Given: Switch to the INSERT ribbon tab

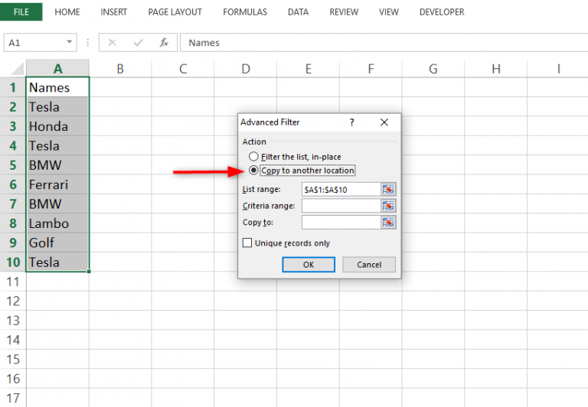Looking at the screenshot, I should 113,12.
